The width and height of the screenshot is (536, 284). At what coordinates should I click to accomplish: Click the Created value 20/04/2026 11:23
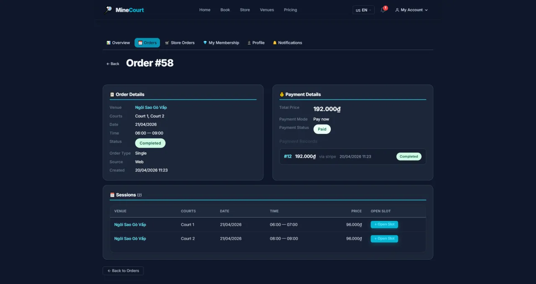click(152, 170)
